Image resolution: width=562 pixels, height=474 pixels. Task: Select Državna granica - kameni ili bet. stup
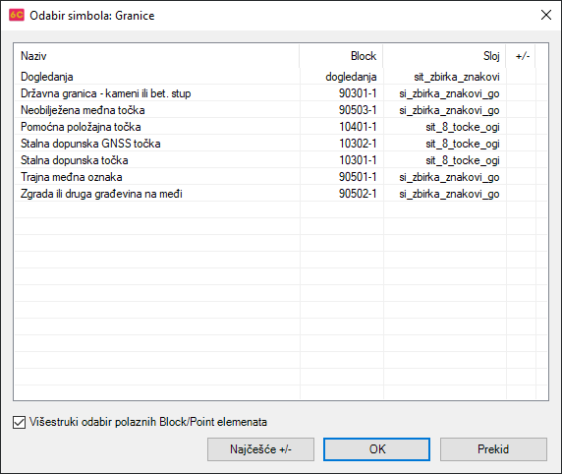(281, 93)
